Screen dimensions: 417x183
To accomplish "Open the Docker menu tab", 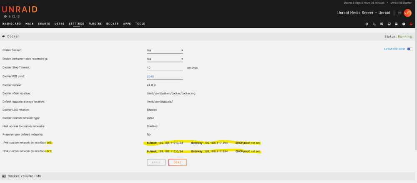I will click(x=112, y=24).
